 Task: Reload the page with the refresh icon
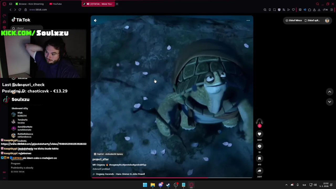pyautogui.click(x=20, y=10)
